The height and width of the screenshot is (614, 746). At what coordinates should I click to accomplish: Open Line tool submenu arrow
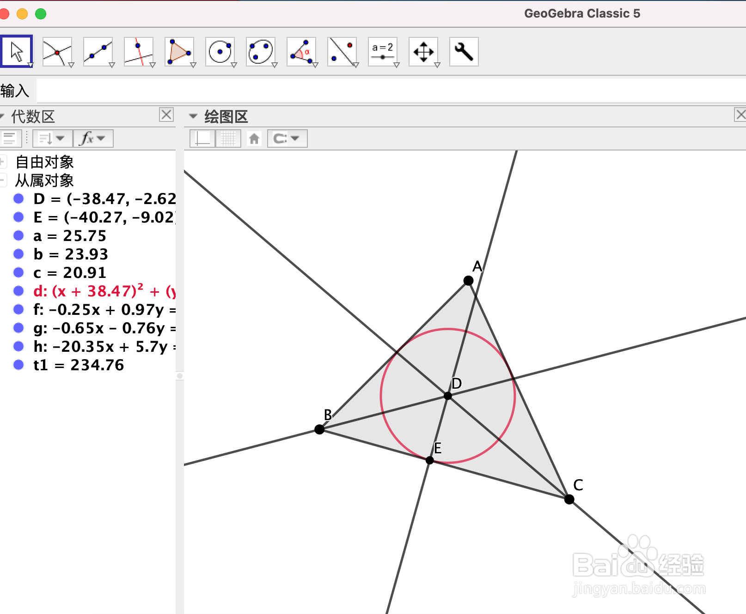click(112, 65)
